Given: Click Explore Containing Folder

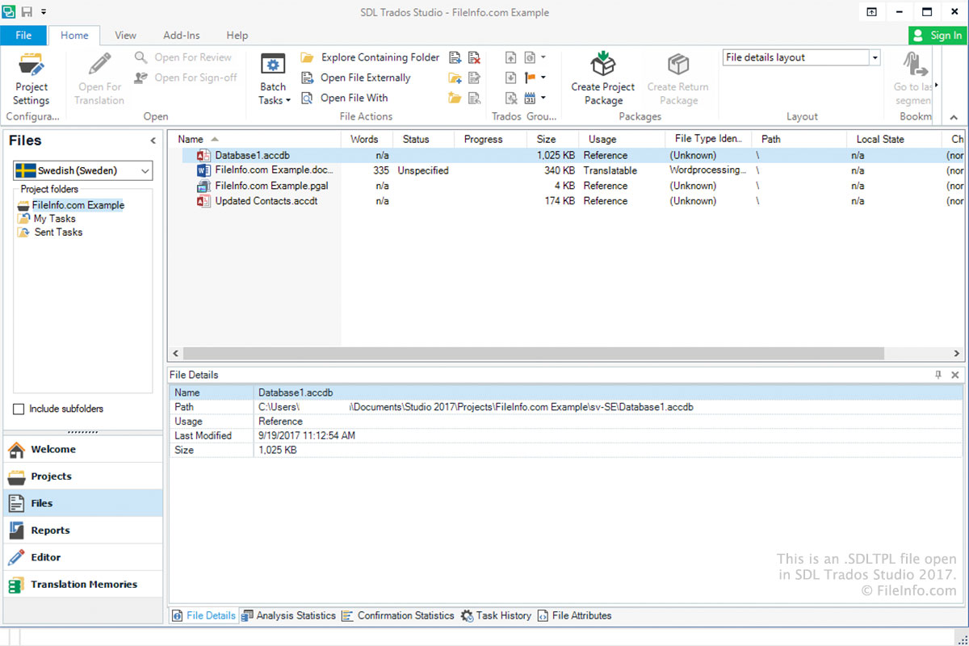Looking at the screenshot, I should pos(370,57).
